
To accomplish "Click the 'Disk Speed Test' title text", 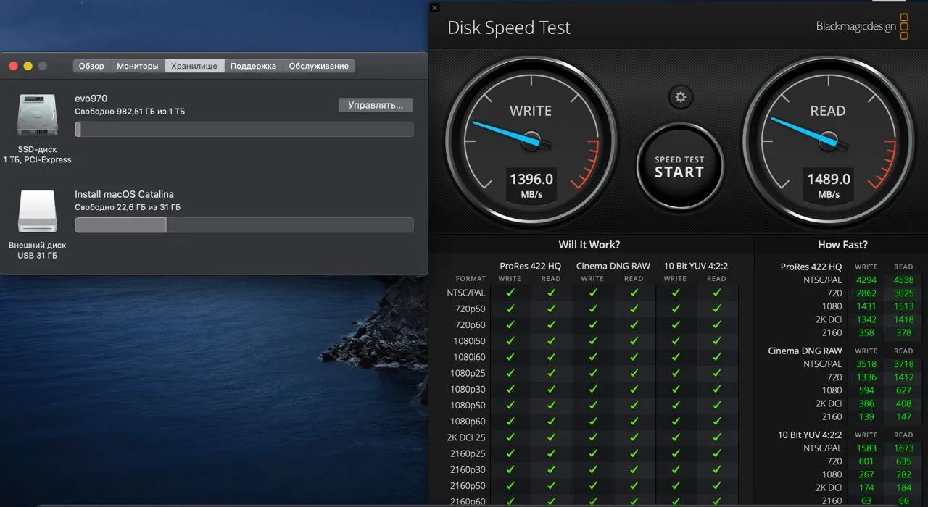I will (509, 28).
